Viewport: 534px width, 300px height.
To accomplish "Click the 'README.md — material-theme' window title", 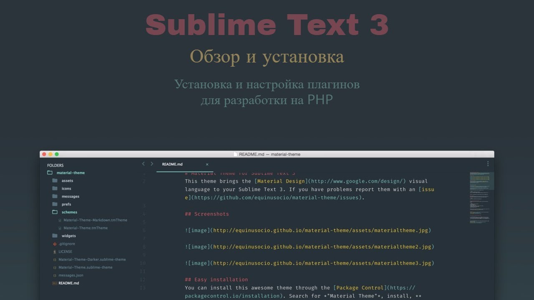I will point(270,154).
